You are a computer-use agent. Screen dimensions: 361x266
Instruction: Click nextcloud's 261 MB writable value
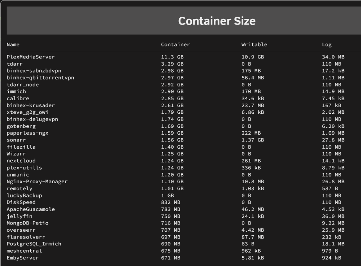pos(251,161)
